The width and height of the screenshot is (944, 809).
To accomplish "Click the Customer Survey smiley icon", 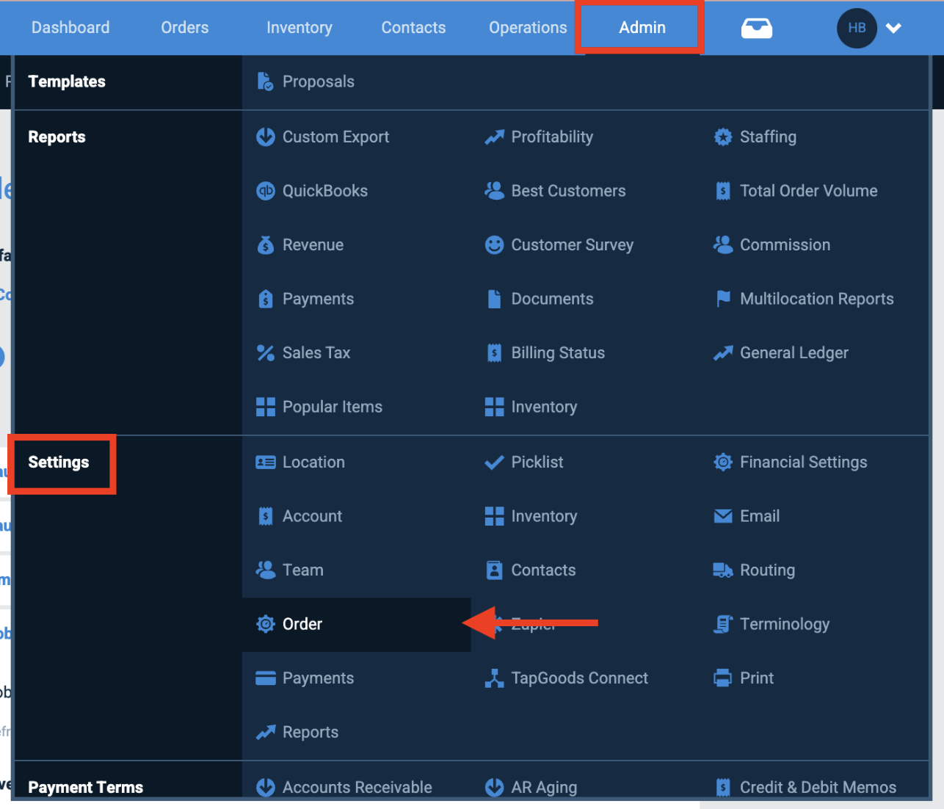I will (x=494, y=244).
